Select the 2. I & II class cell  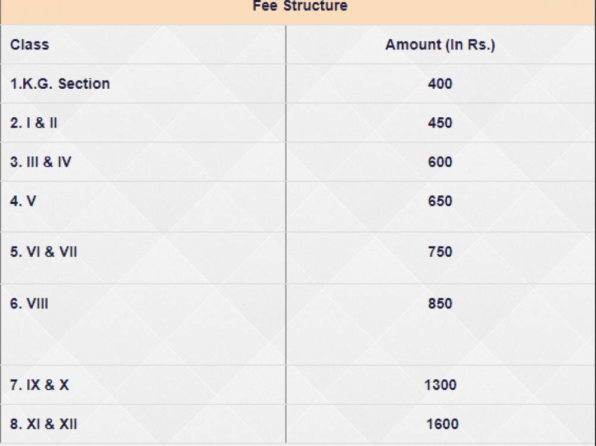pyautogui.click(x=34, y=123)
